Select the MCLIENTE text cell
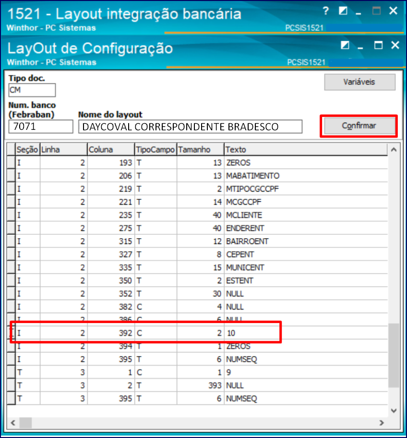The height and width of the screenshot is (438, 407). click(306, 215)
